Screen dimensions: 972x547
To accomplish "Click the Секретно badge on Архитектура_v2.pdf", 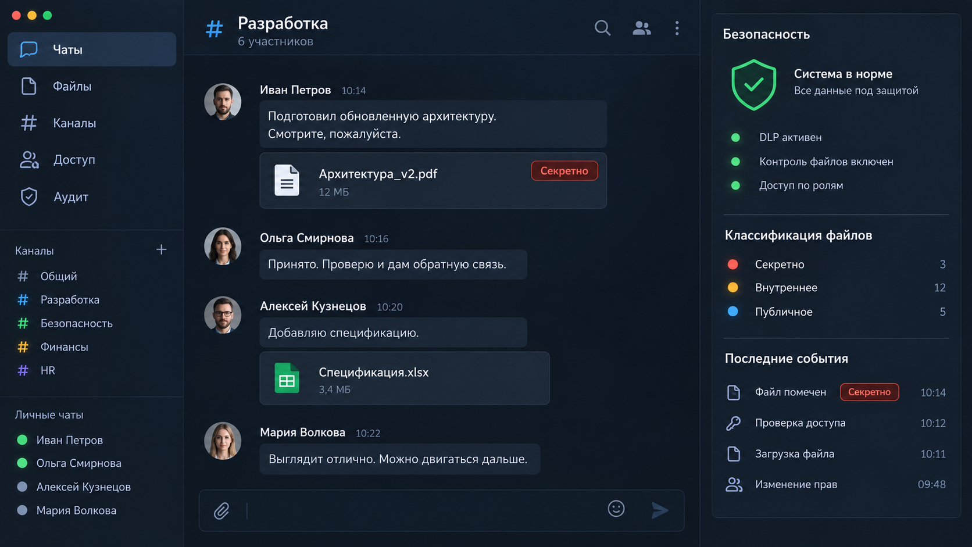I will (564, 171).
